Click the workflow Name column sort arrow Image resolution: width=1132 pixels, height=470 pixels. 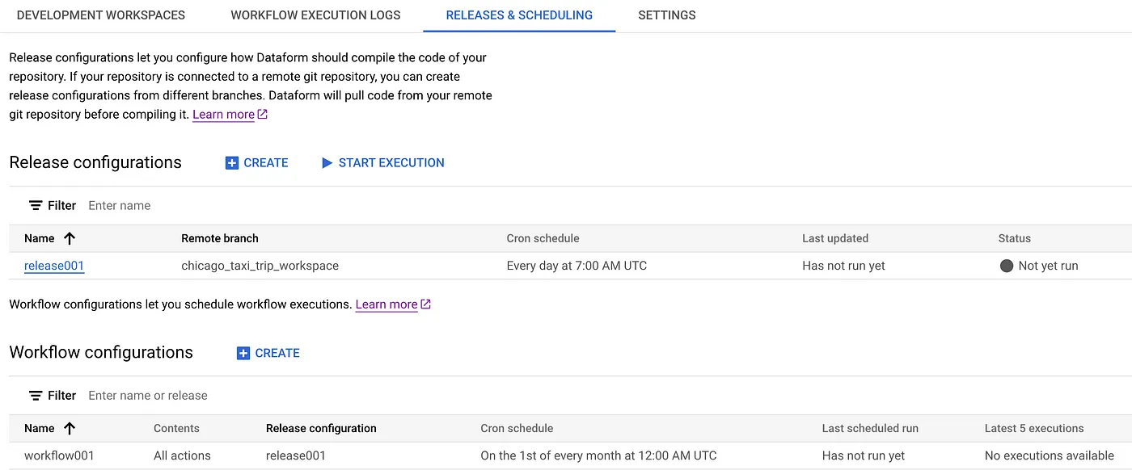tap(70, 428)
